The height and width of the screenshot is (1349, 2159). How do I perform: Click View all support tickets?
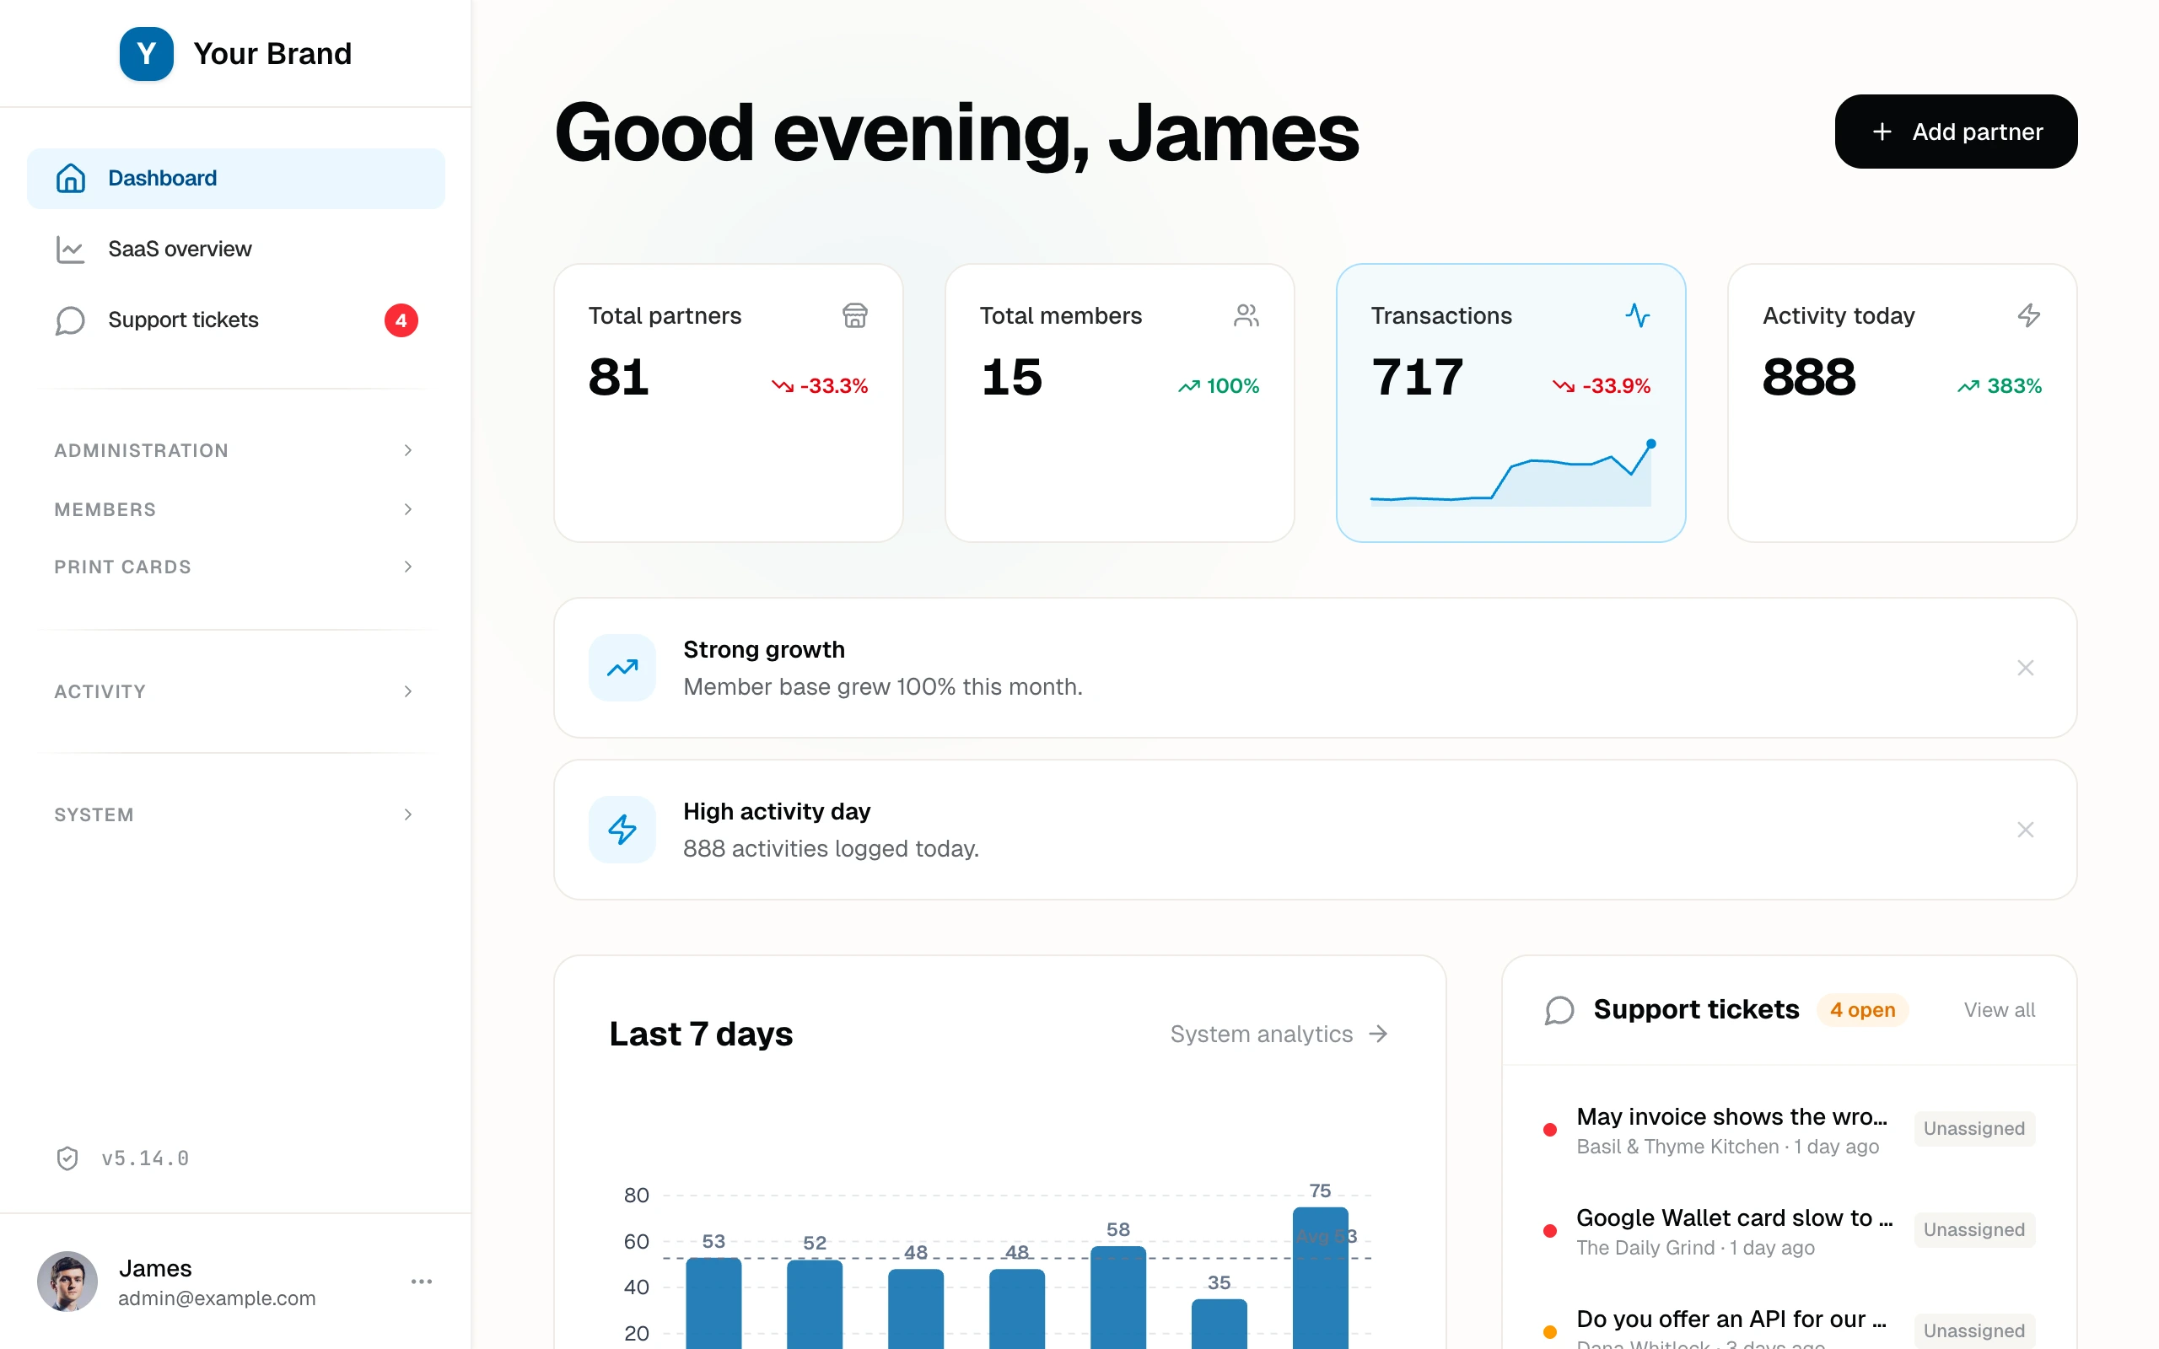coord(2000,1010)
